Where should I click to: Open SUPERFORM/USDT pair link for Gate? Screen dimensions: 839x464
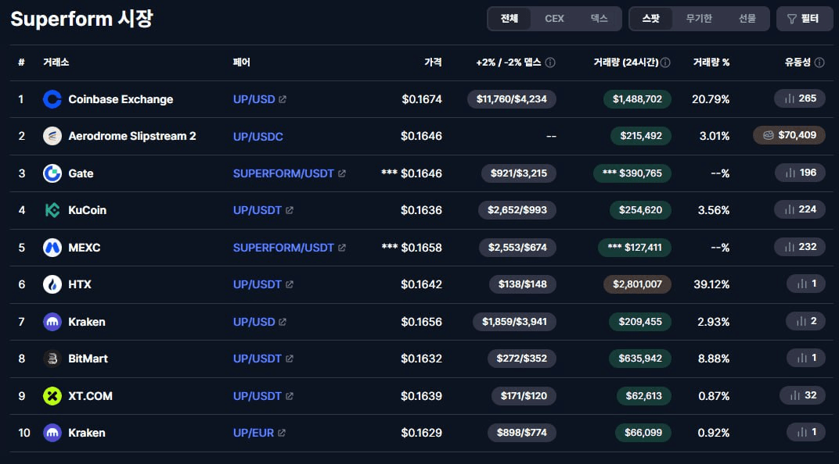283,173
